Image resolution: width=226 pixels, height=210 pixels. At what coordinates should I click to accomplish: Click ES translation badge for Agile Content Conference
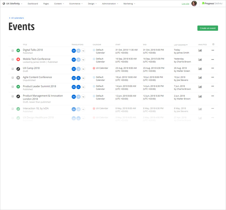coord(78,78)
